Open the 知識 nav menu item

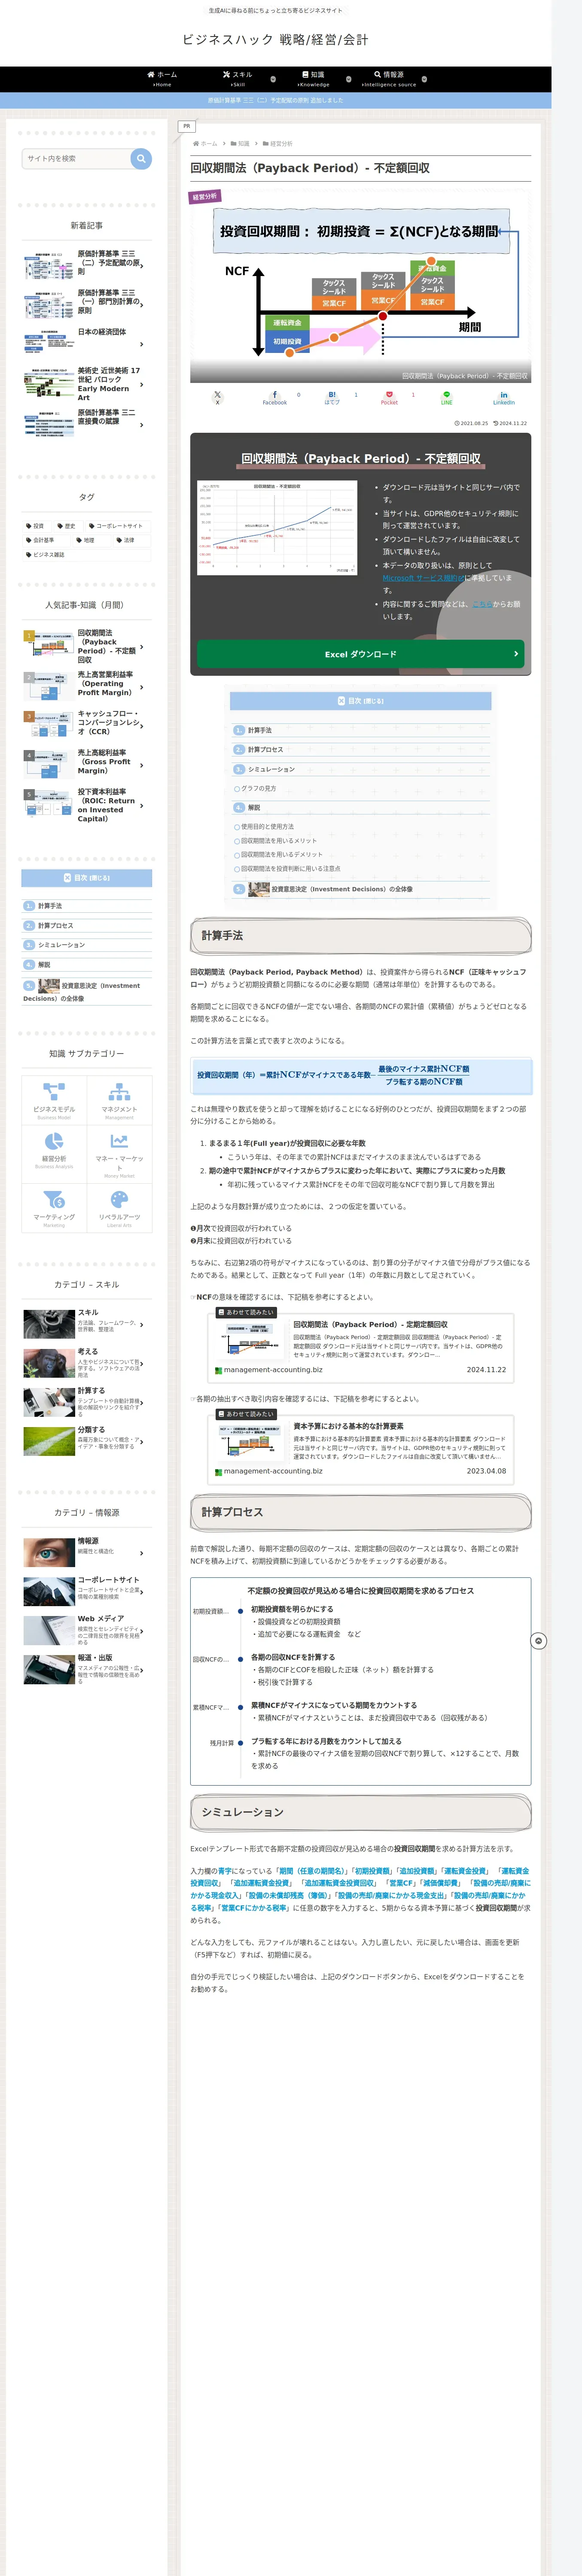tap(313, 79)
